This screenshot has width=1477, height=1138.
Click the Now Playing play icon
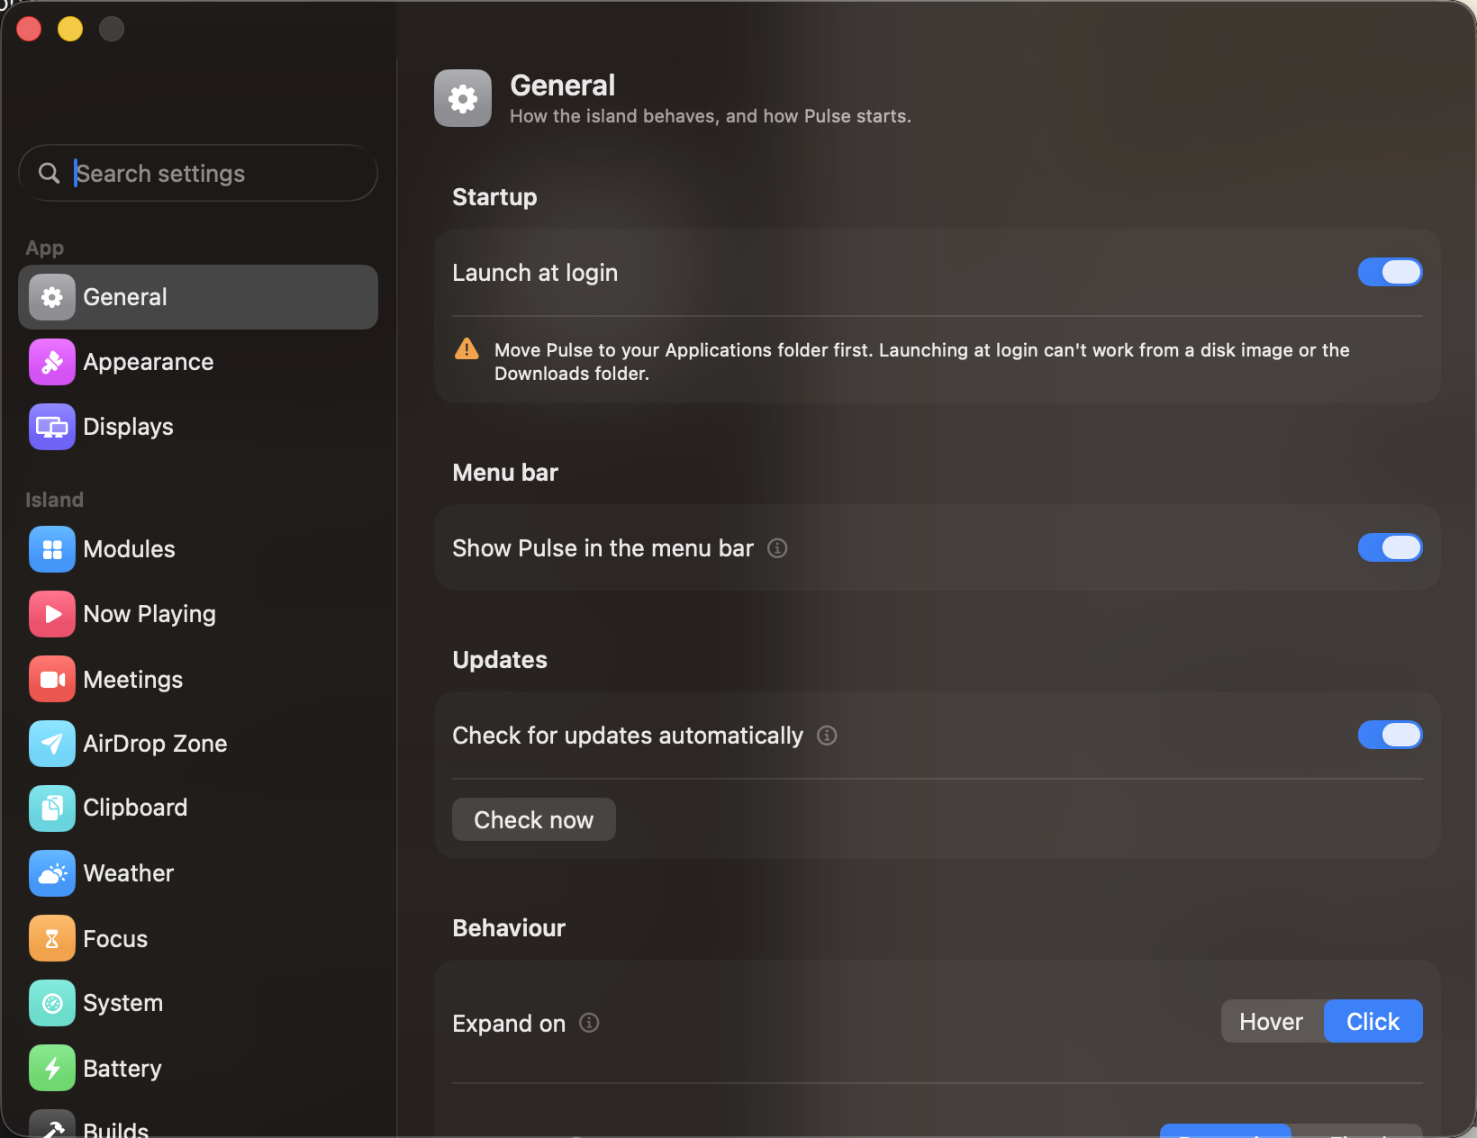point(52,614)
